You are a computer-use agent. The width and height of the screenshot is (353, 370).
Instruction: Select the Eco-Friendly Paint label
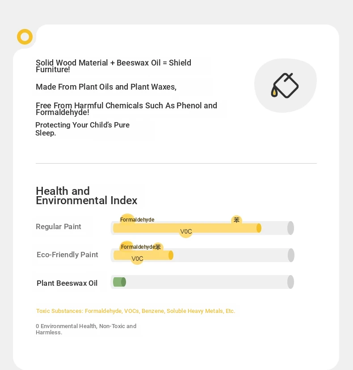(x=67, y=255)
